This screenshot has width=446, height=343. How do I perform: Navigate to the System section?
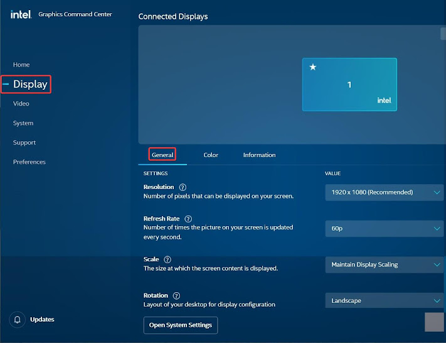[23, 123]
